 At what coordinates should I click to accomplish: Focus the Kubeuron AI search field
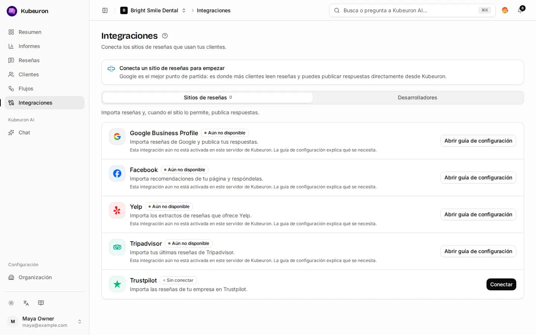tap(412, 10)
